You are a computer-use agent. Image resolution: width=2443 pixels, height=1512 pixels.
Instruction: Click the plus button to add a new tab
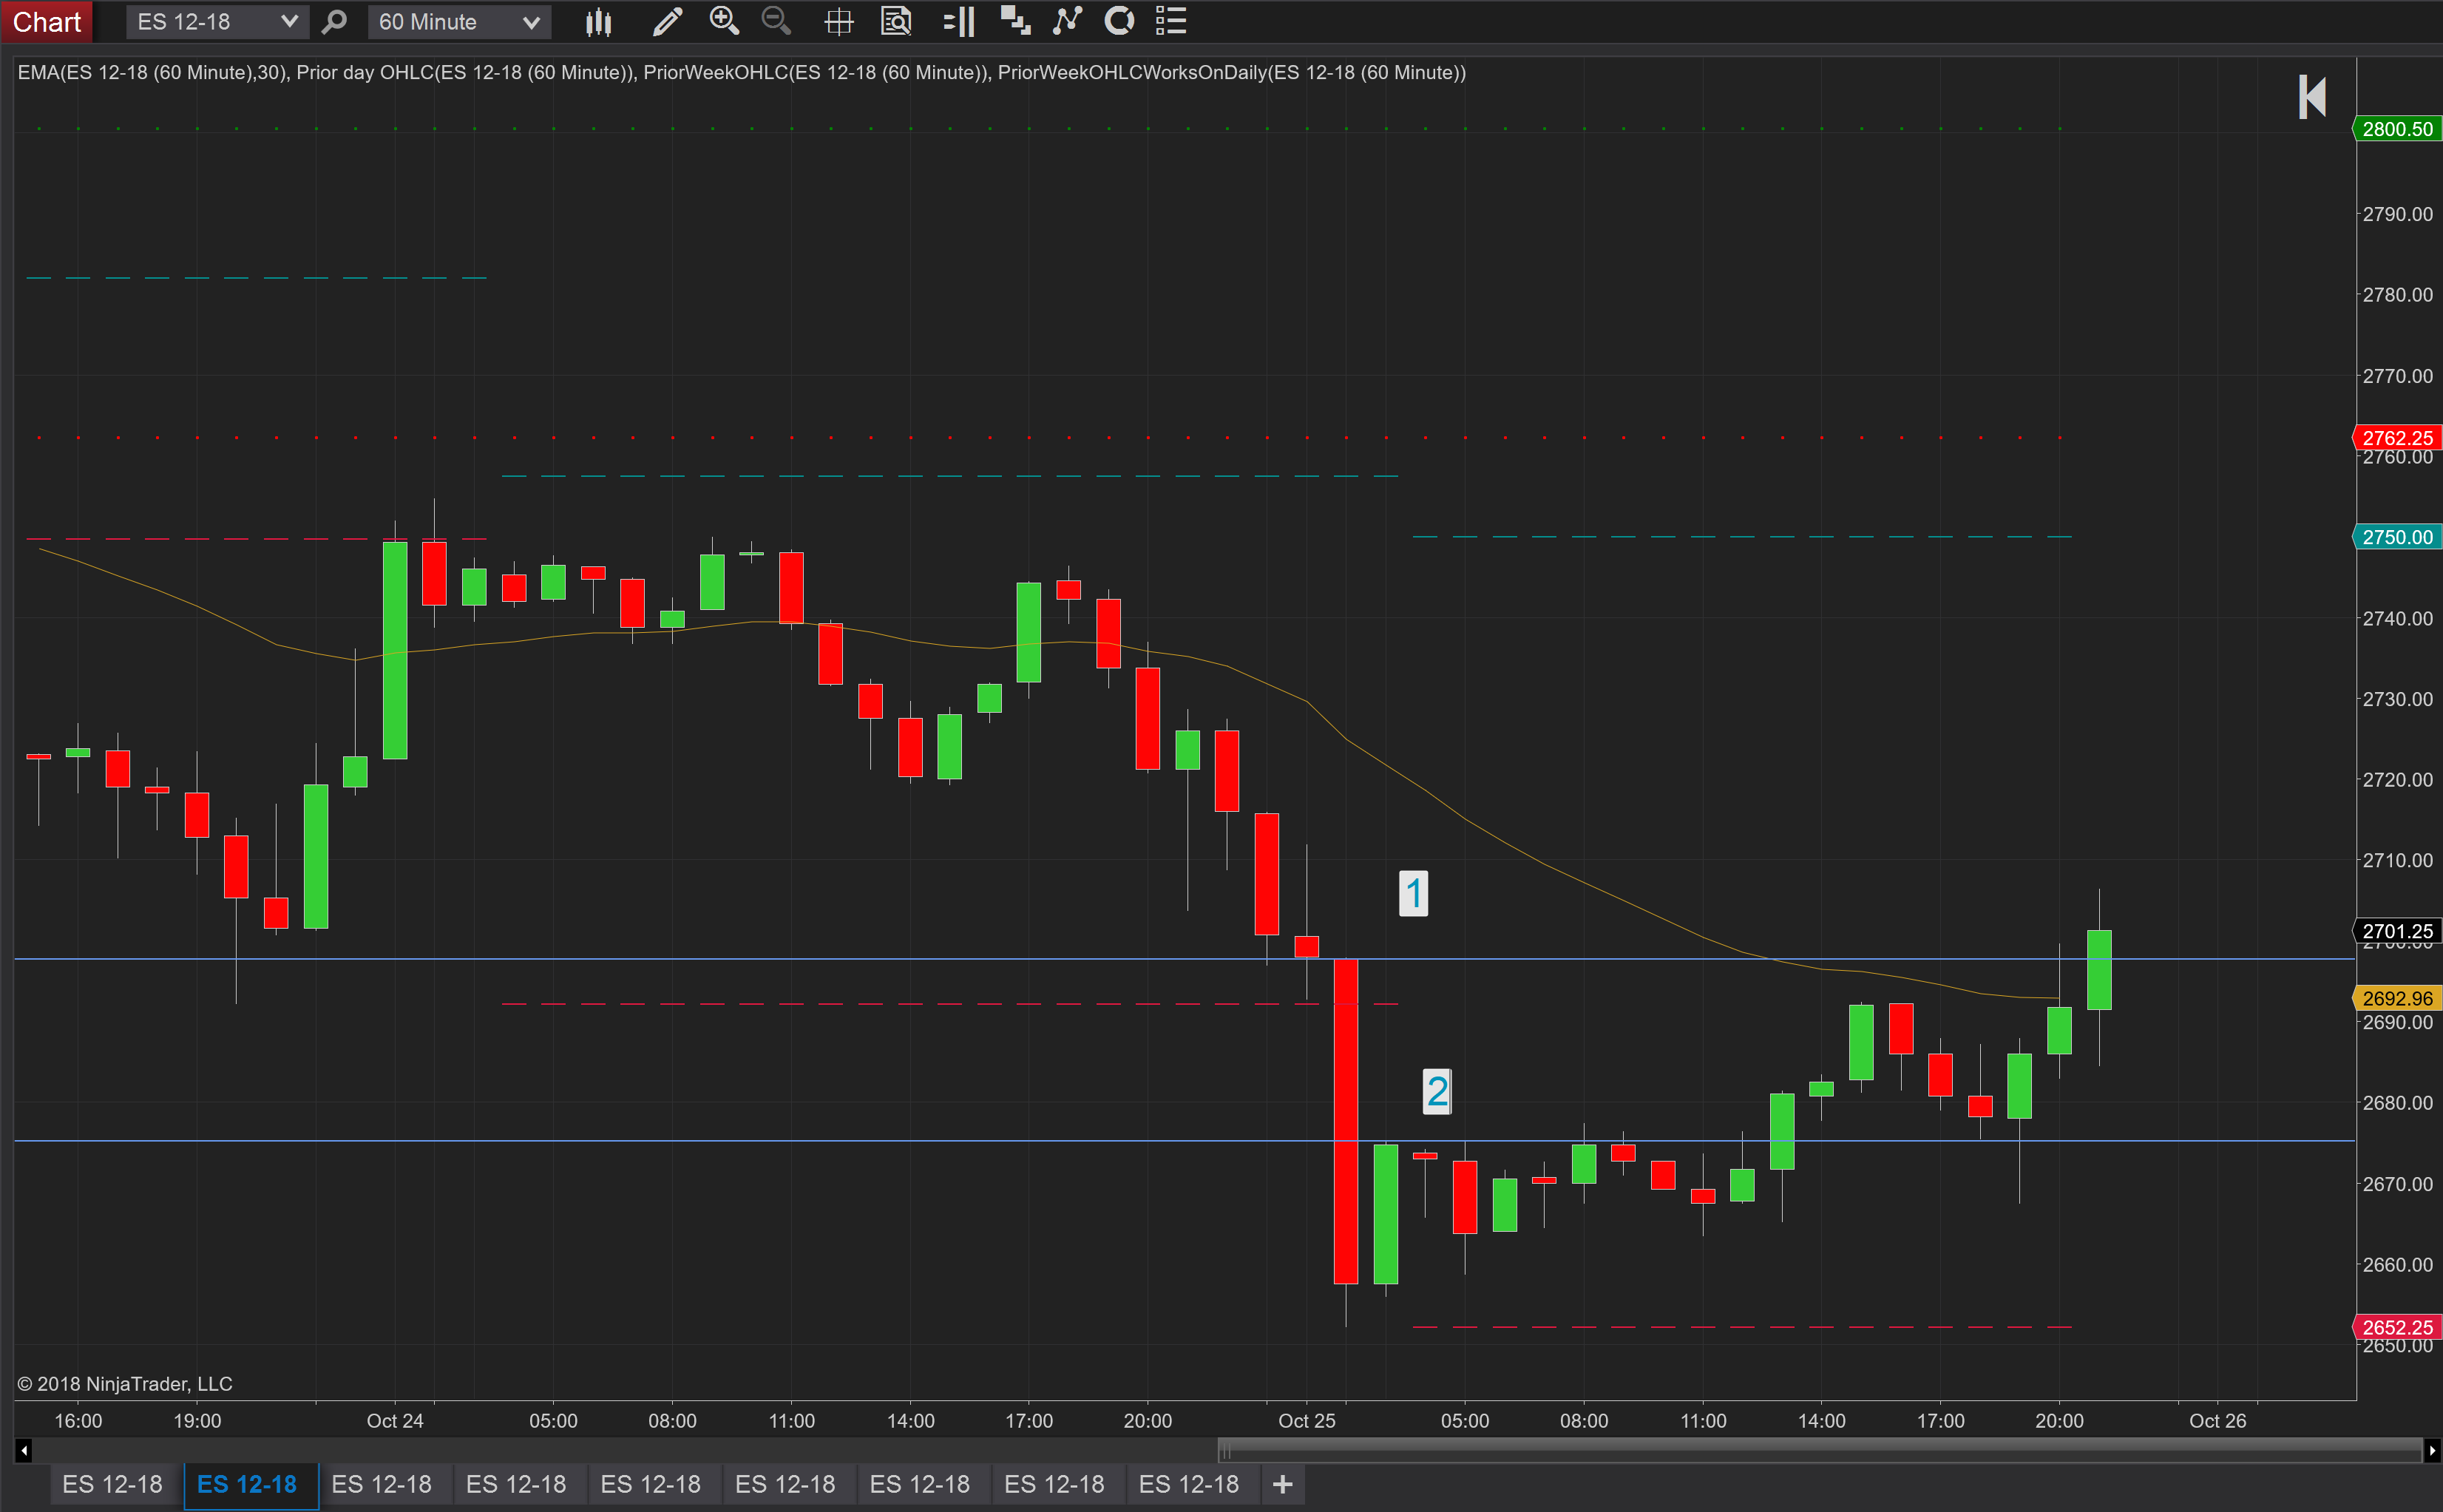1283,1484
